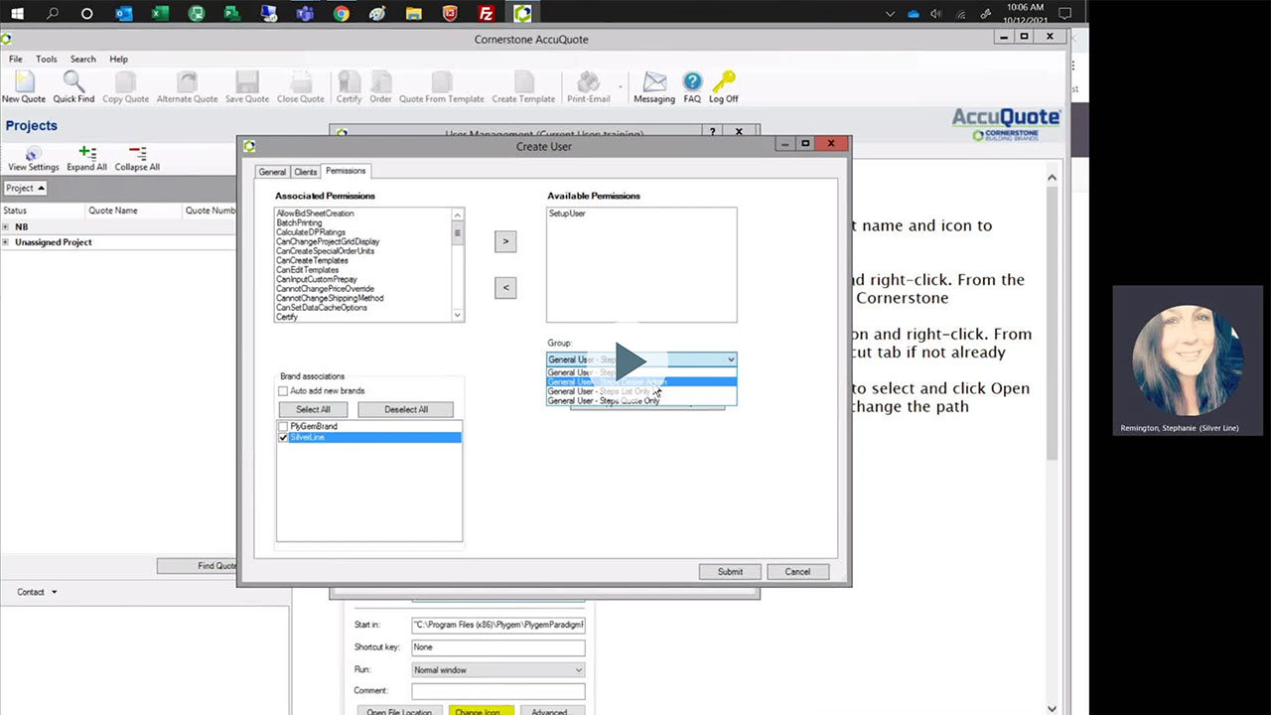Open FileZilla from the taskbar
This screenshot has width=1271, height=715.
486,14
